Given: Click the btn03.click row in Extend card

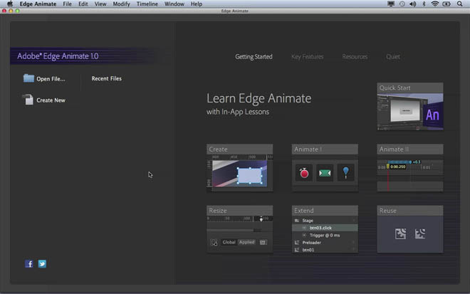Looking at the screenshot, I should pyautogui.click(x=325, y=228).
